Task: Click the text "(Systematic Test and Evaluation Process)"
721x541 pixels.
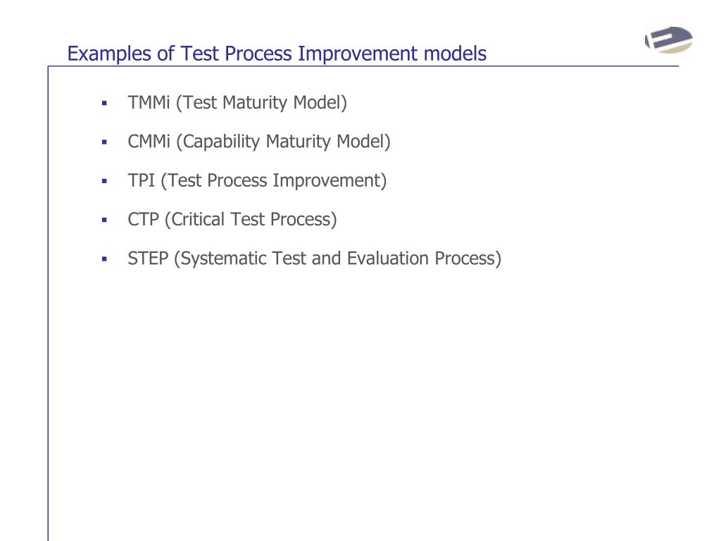Action: pyautogui.click(x=337, y=259)
